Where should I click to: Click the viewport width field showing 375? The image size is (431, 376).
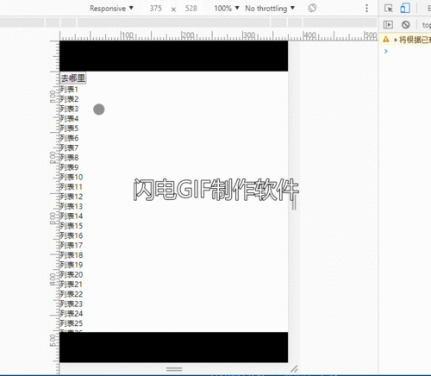point(155,9)
